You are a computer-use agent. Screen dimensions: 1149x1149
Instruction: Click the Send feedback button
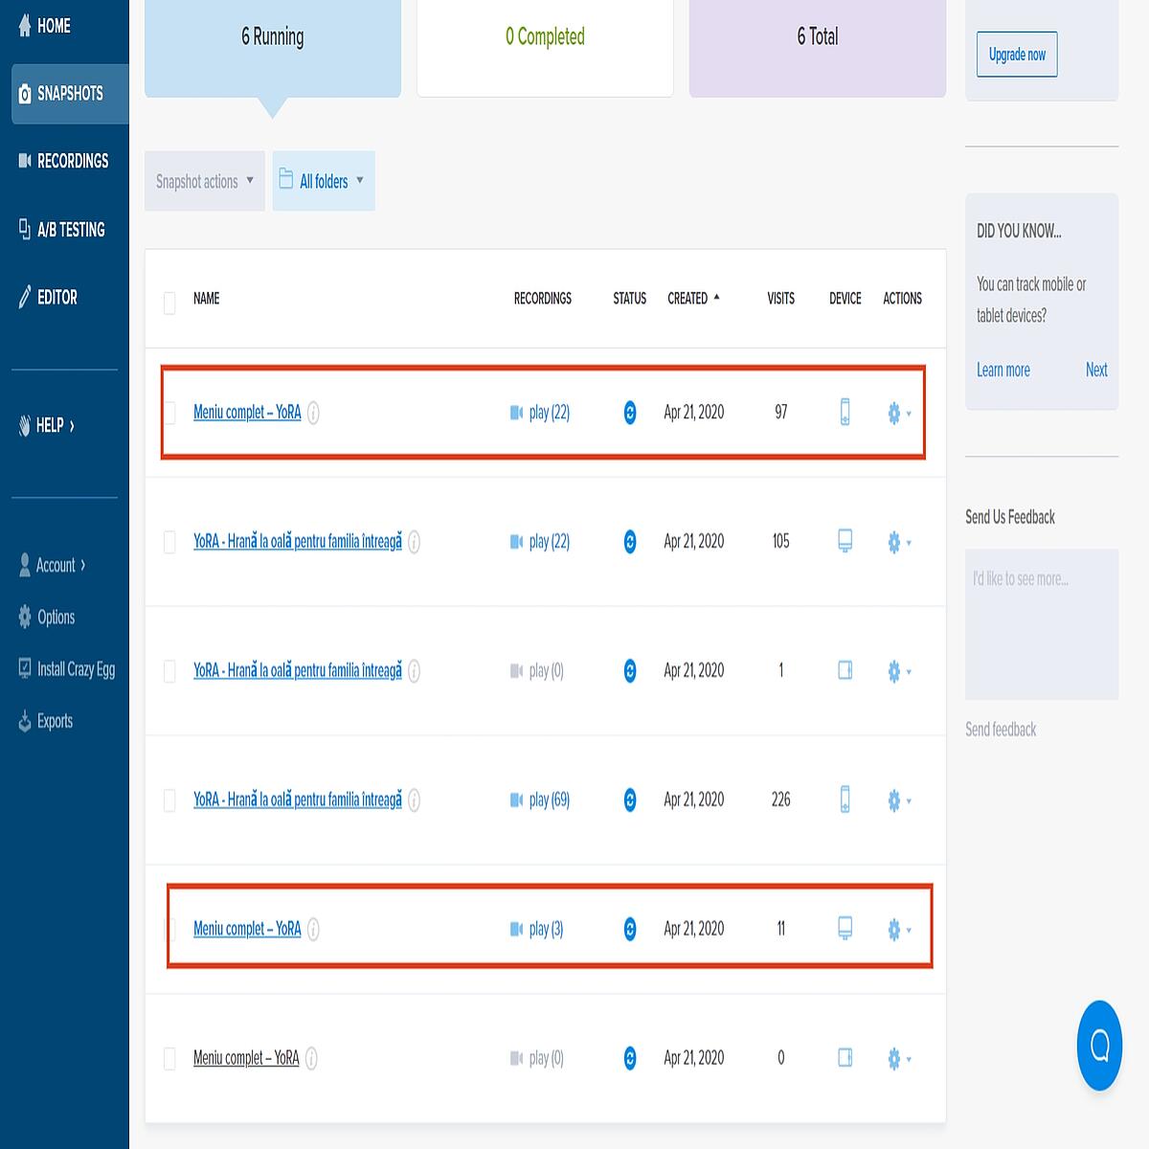pyautogui.click(x=1001, y=729)
